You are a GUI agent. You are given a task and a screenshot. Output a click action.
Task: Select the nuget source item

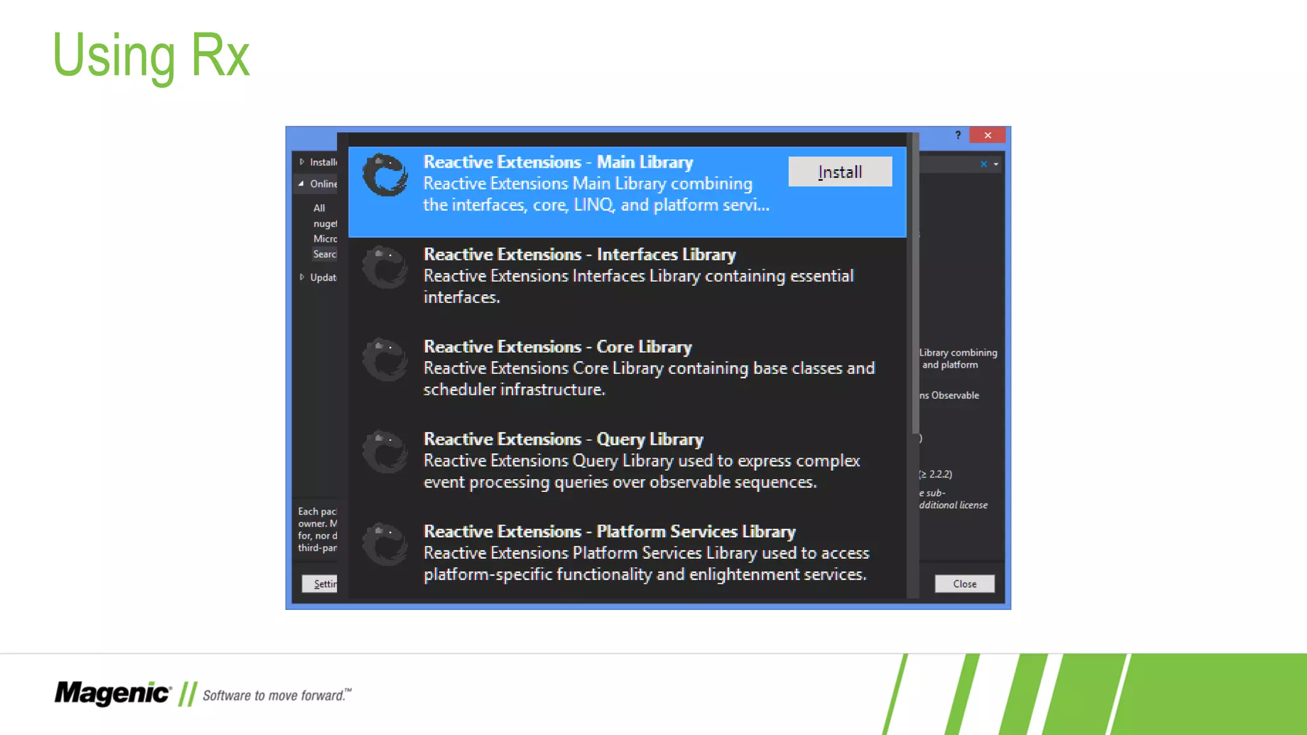(325, 224)
